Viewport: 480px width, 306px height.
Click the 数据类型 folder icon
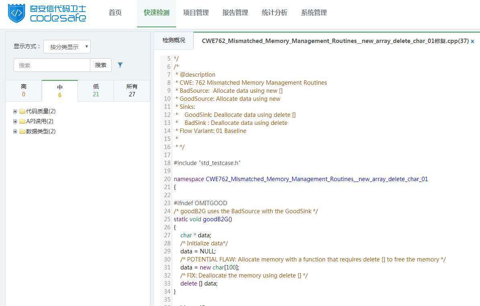point(22,131)
